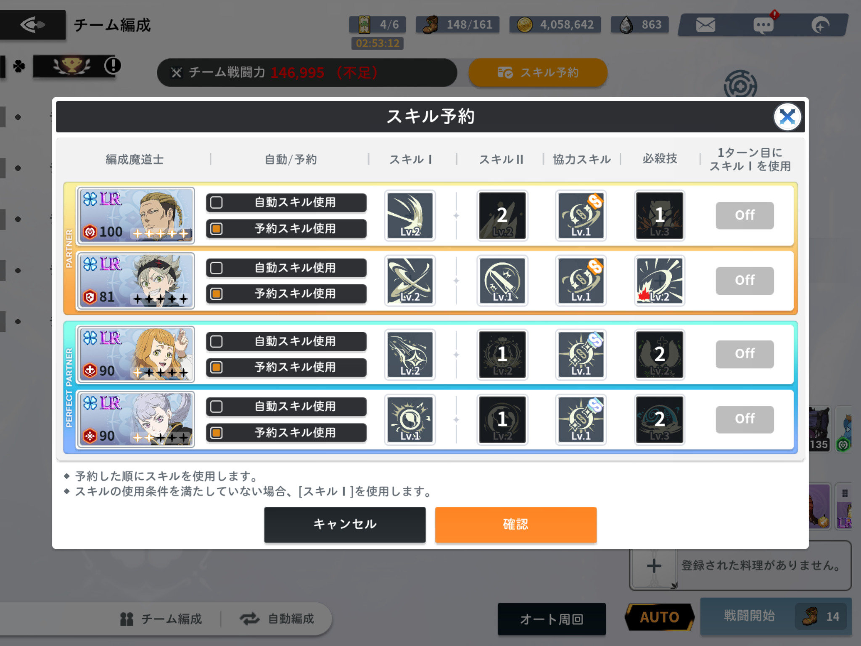Toggle first-turn Skill I Off for Mimosa

[745, 354]
